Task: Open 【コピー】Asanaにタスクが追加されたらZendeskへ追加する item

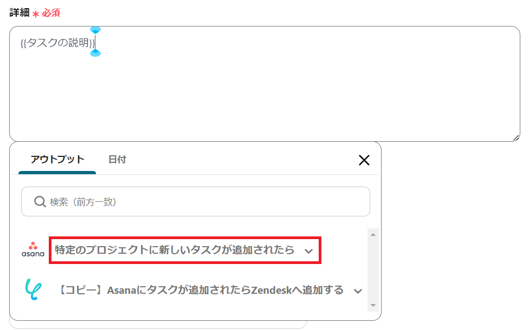Action: click(x=201, y=290)
